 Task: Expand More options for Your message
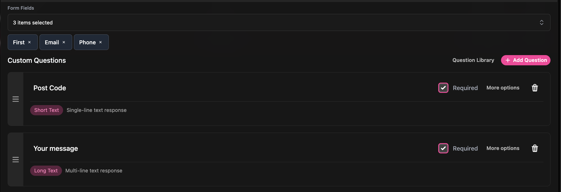point(503,148)
